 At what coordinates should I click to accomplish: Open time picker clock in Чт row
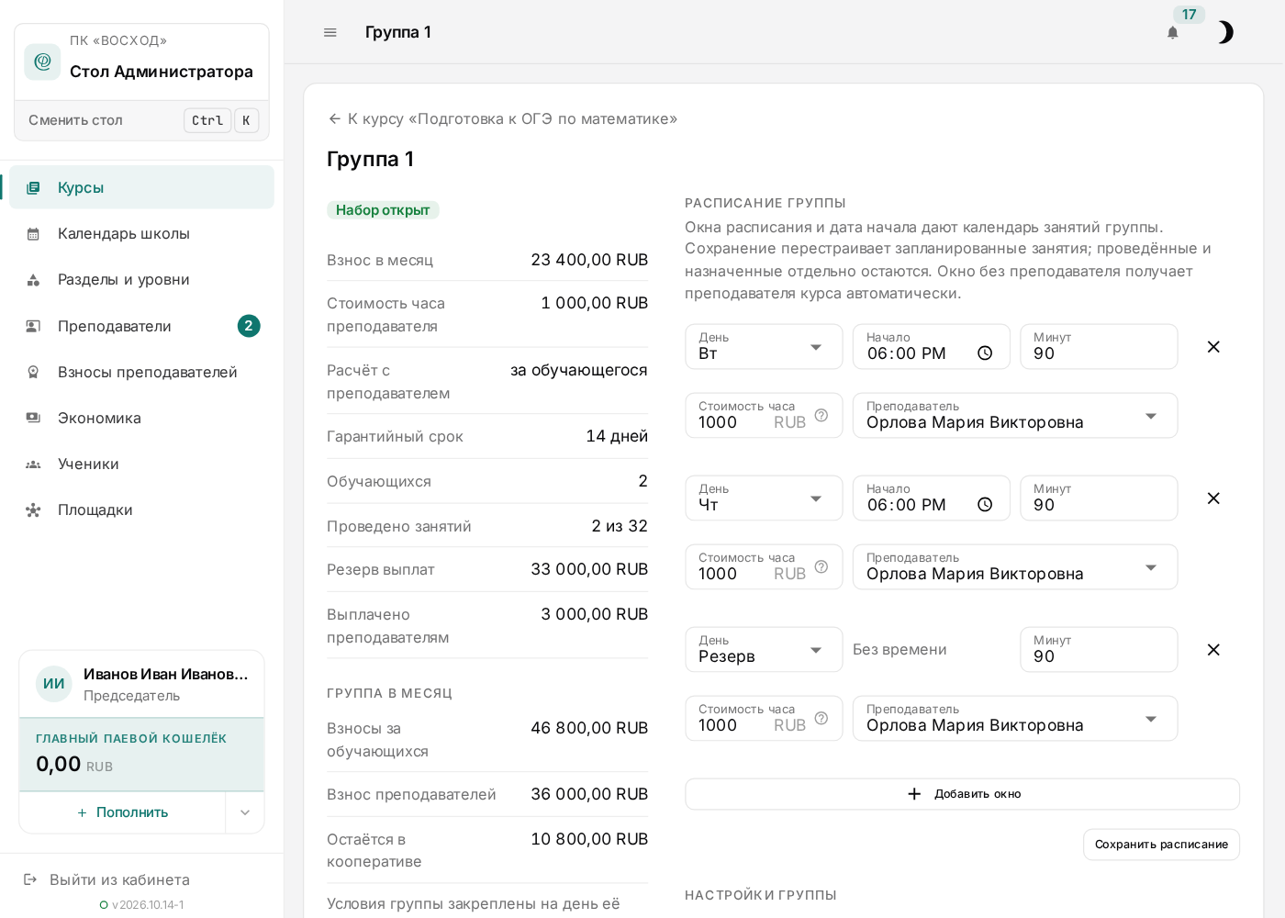985,505
